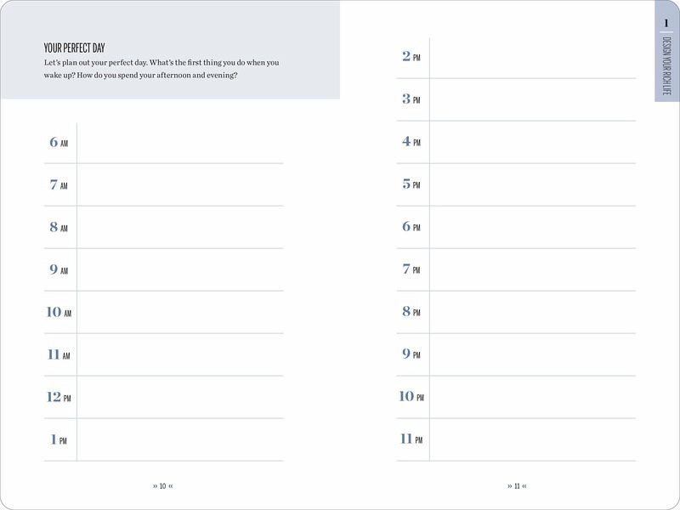Select the 9 PM time slot

pyautogui.click(x=533, y=355)
